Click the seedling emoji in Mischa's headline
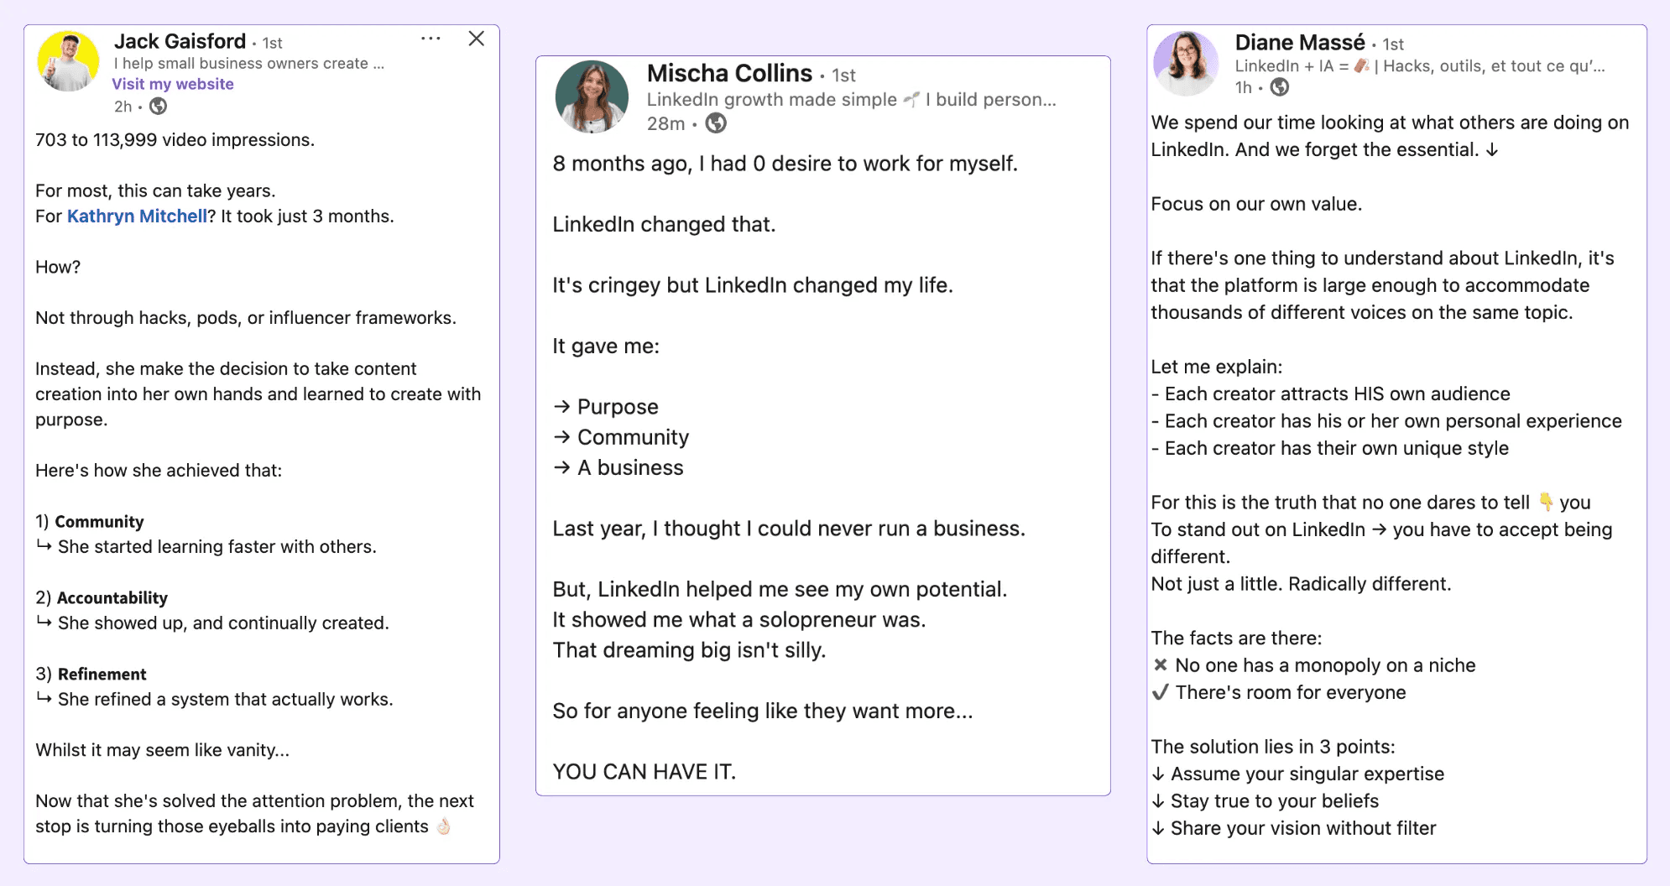Image resolution: width=1670 pixels, height=886 pixels. (x=911, y=100)
